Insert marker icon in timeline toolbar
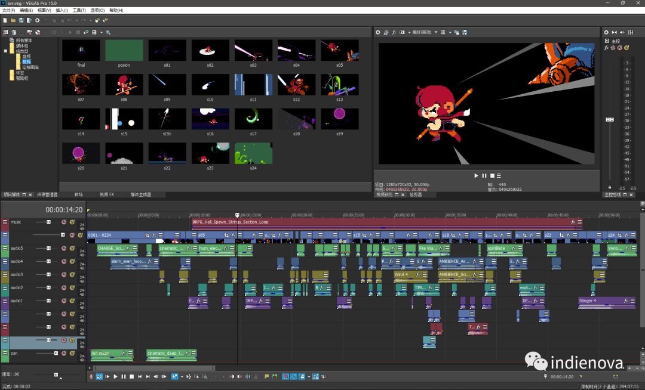The image size is (645, 390). tap(266, 376)
